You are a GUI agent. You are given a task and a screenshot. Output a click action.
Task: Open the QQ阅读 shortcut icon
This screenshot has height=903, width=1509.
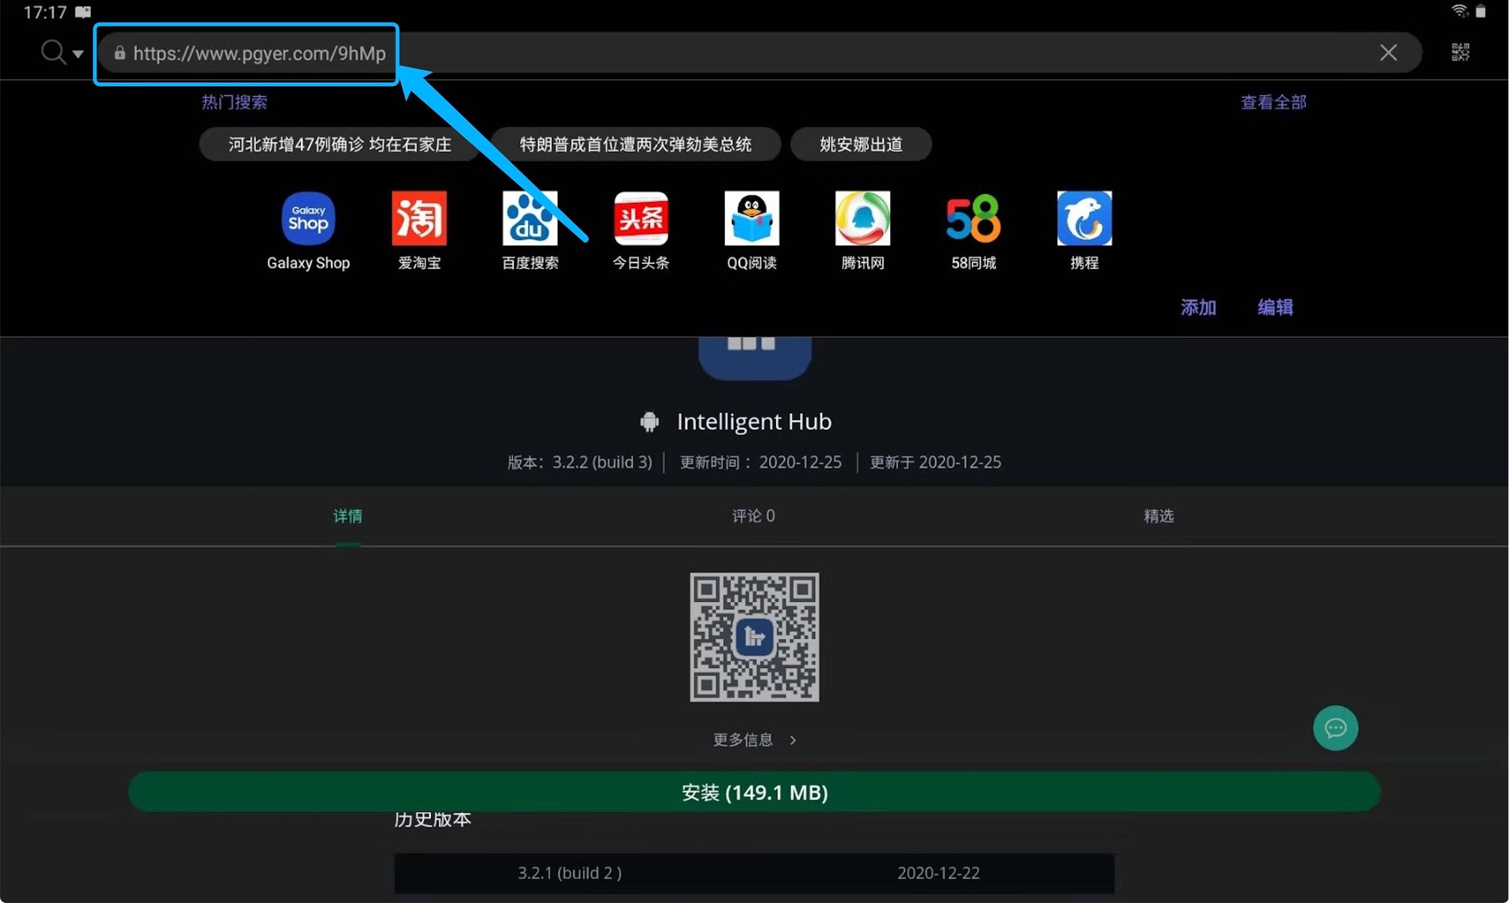pyautogui.click(x=751, y=219)
